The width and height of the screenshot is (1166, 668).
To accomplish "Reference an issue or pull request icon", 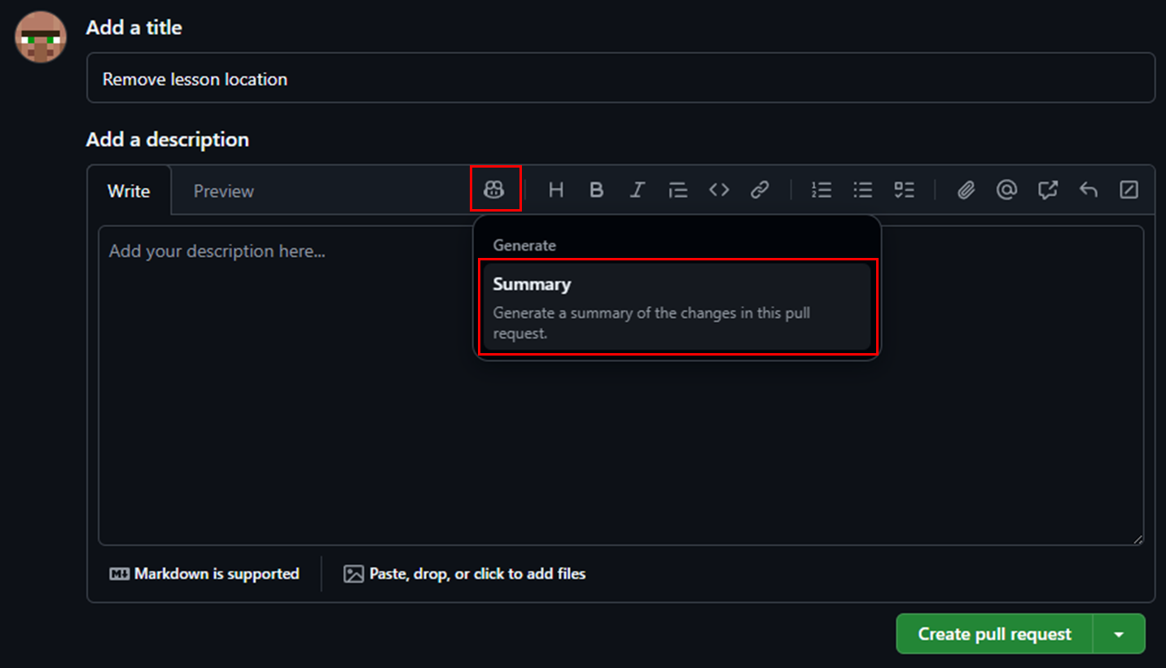I will [x=1047, y=190].
